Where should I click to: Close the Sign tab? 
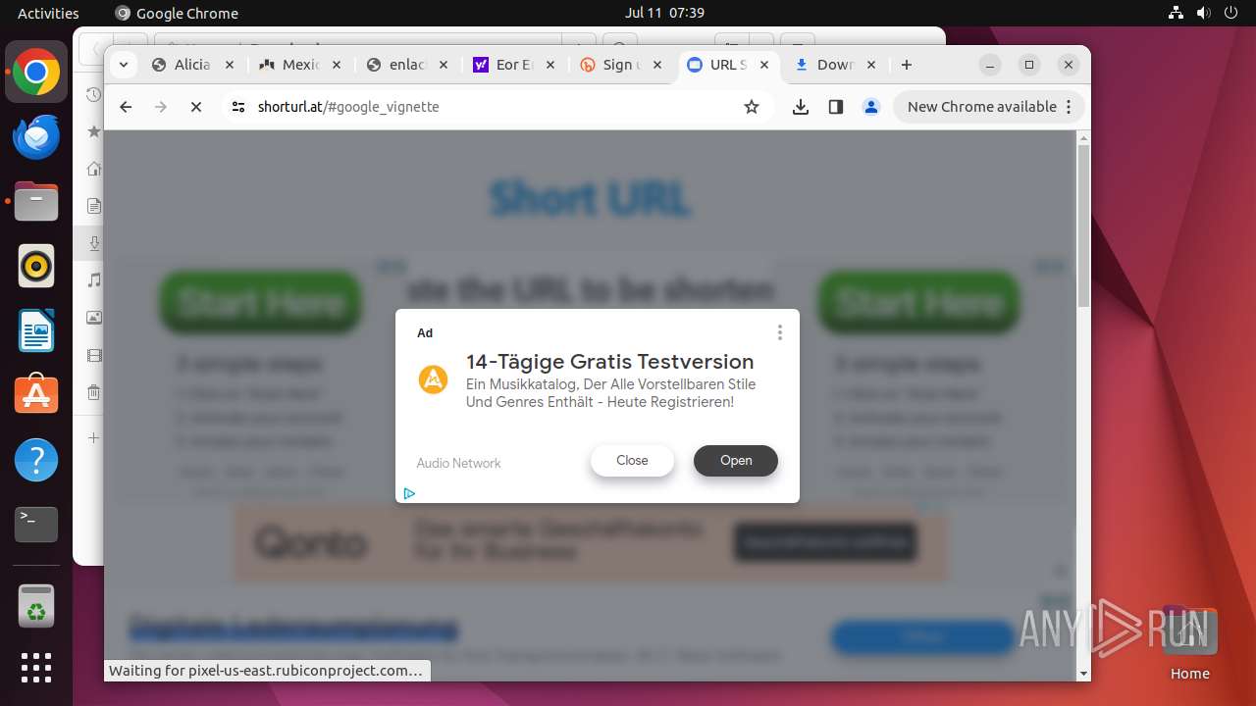click(657, 65)
